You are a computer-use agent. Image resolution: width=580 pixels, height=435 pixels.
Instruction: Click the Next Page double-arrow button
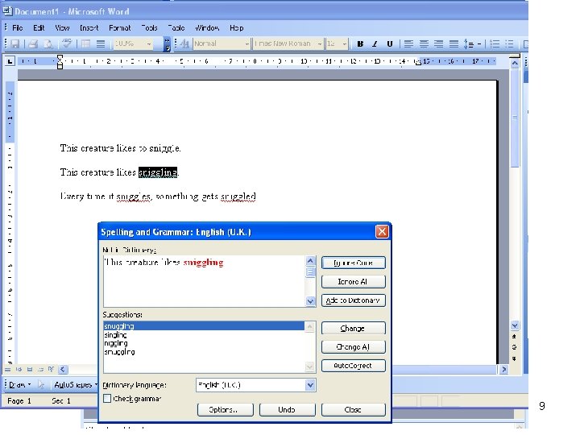[x=514, y=358]
